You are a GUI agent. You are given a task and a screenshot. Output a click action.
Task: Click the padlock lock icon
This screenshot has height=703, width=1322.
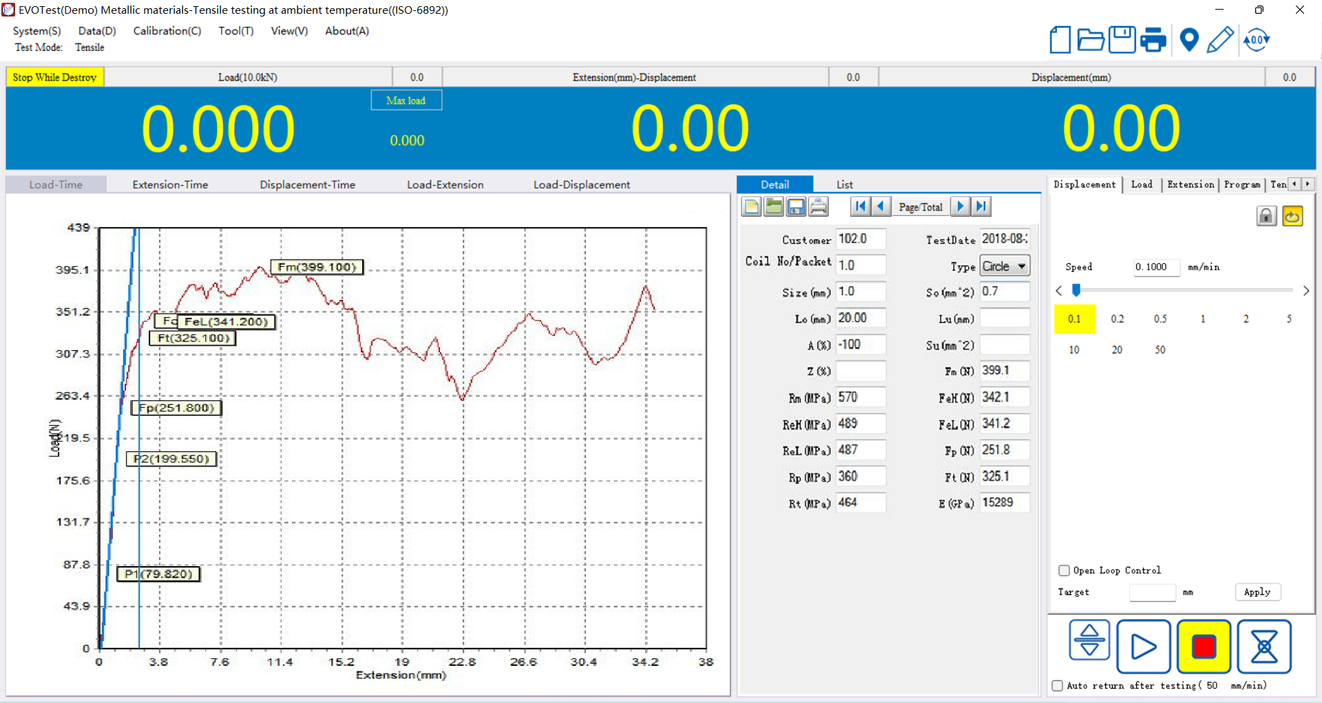click(x=1266, y=216)
